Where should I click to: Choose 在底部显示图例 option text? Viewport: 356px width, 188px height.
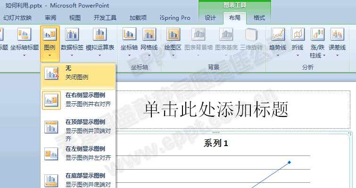pos(85,176)
